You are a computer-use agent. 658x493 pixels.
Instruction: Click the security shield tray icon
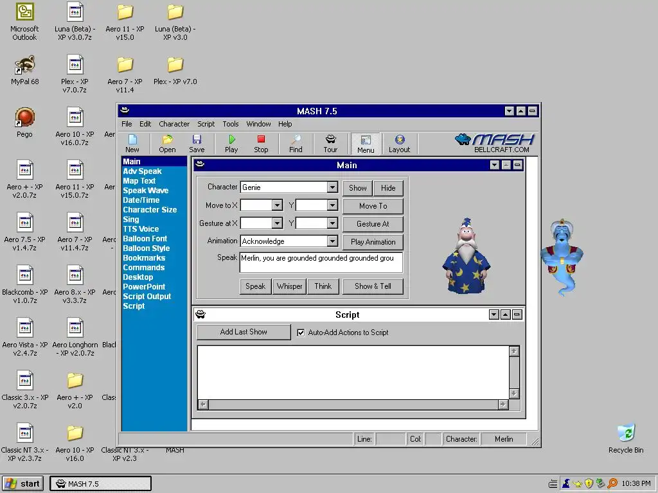click(589, 483)
